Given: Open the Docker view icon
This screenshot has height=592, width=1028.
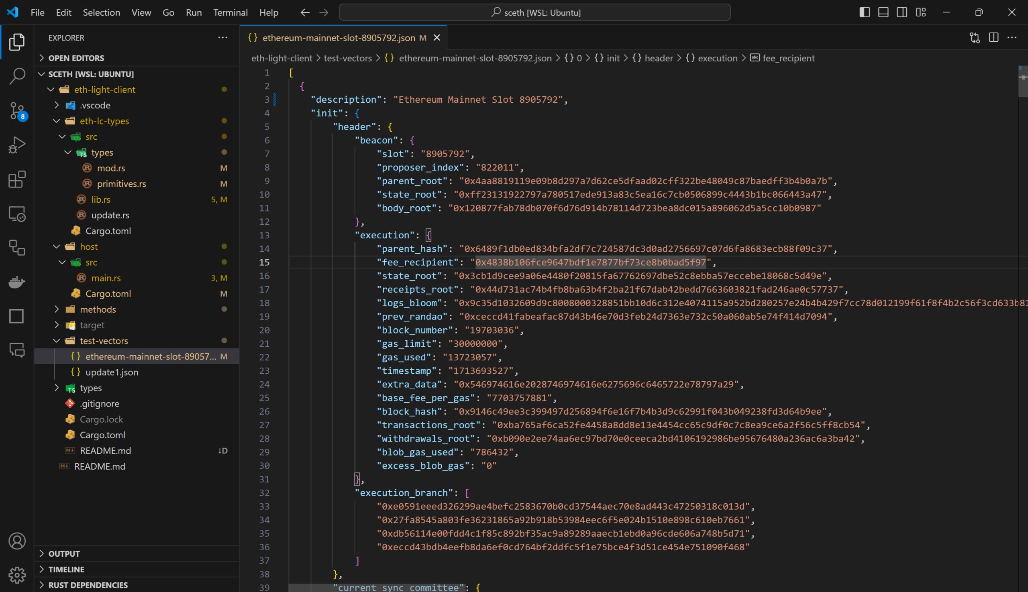Looking at the screenshot, I should pos(17,282).
